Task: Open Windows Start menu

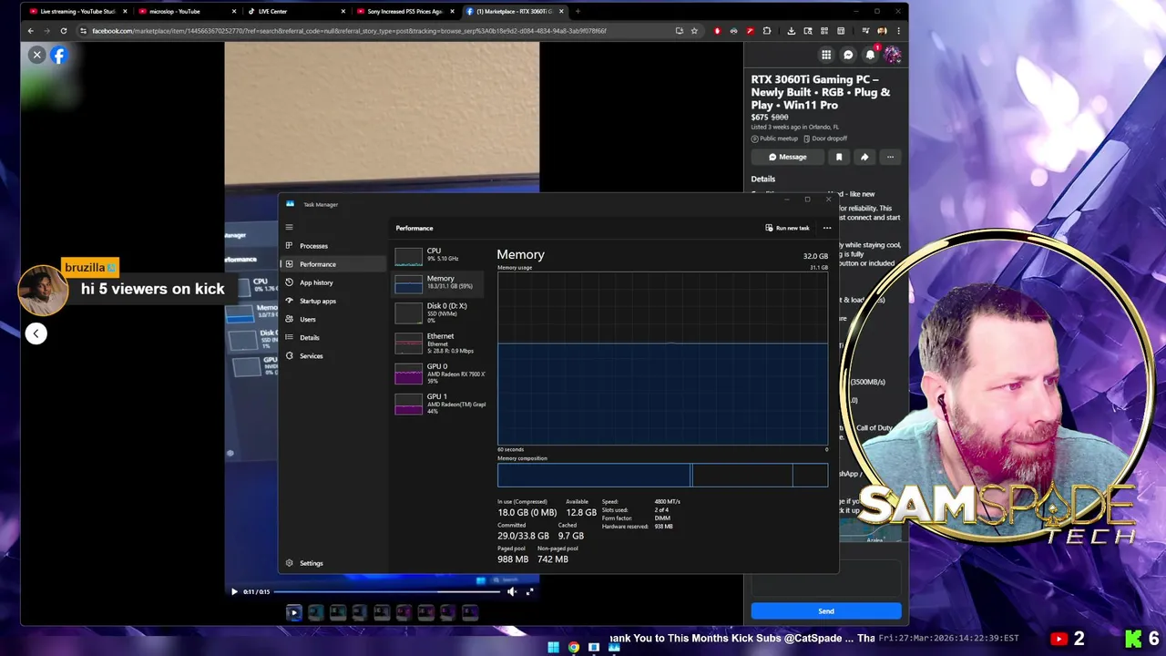Action: coord(553,648)
